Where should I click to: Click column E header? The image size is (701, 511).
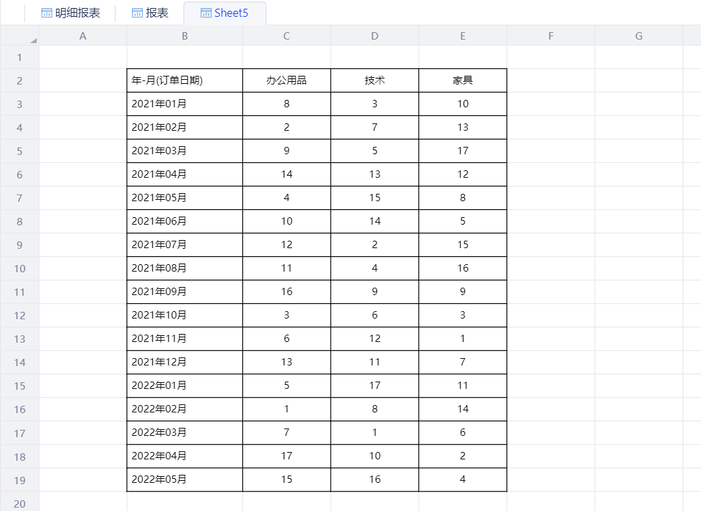point(463,36)
